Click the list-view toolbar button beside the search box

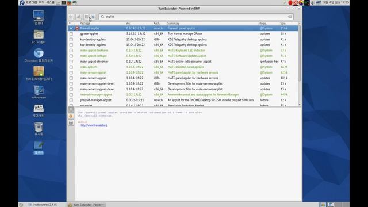(87, 17)
